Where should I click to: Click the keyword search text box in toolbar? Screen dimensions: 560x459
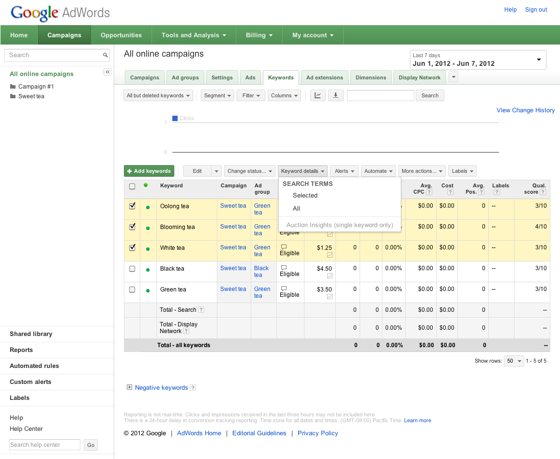[x=381, y=95]
